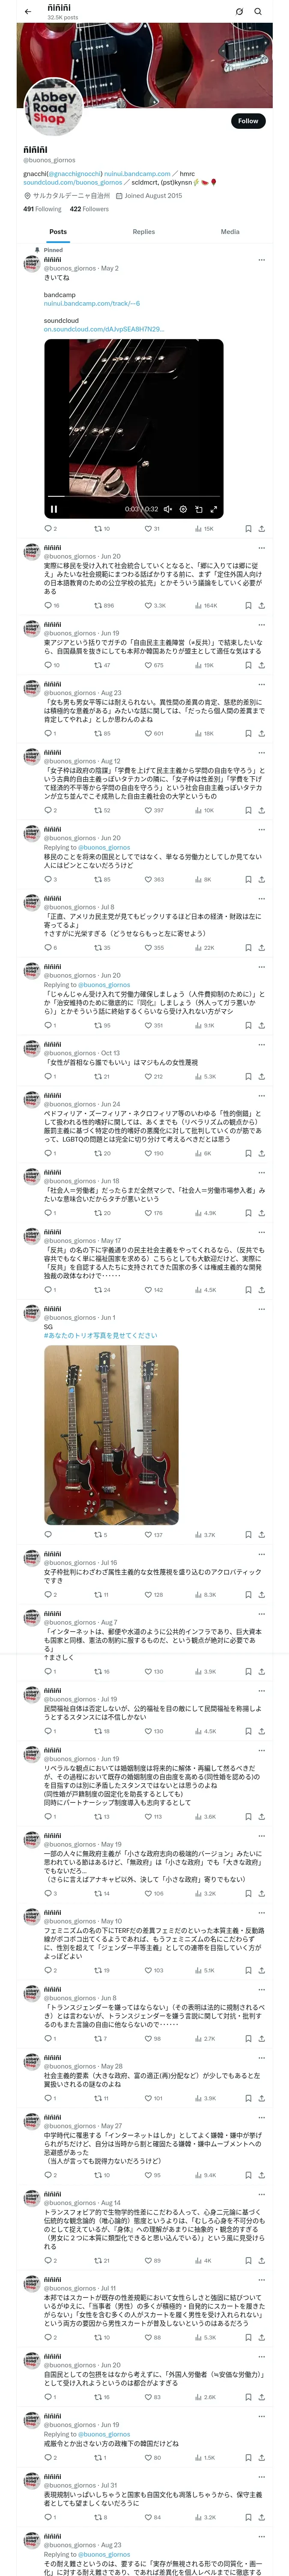Open the video settings gear
The image size is (289, 2576).
point(183,509)
